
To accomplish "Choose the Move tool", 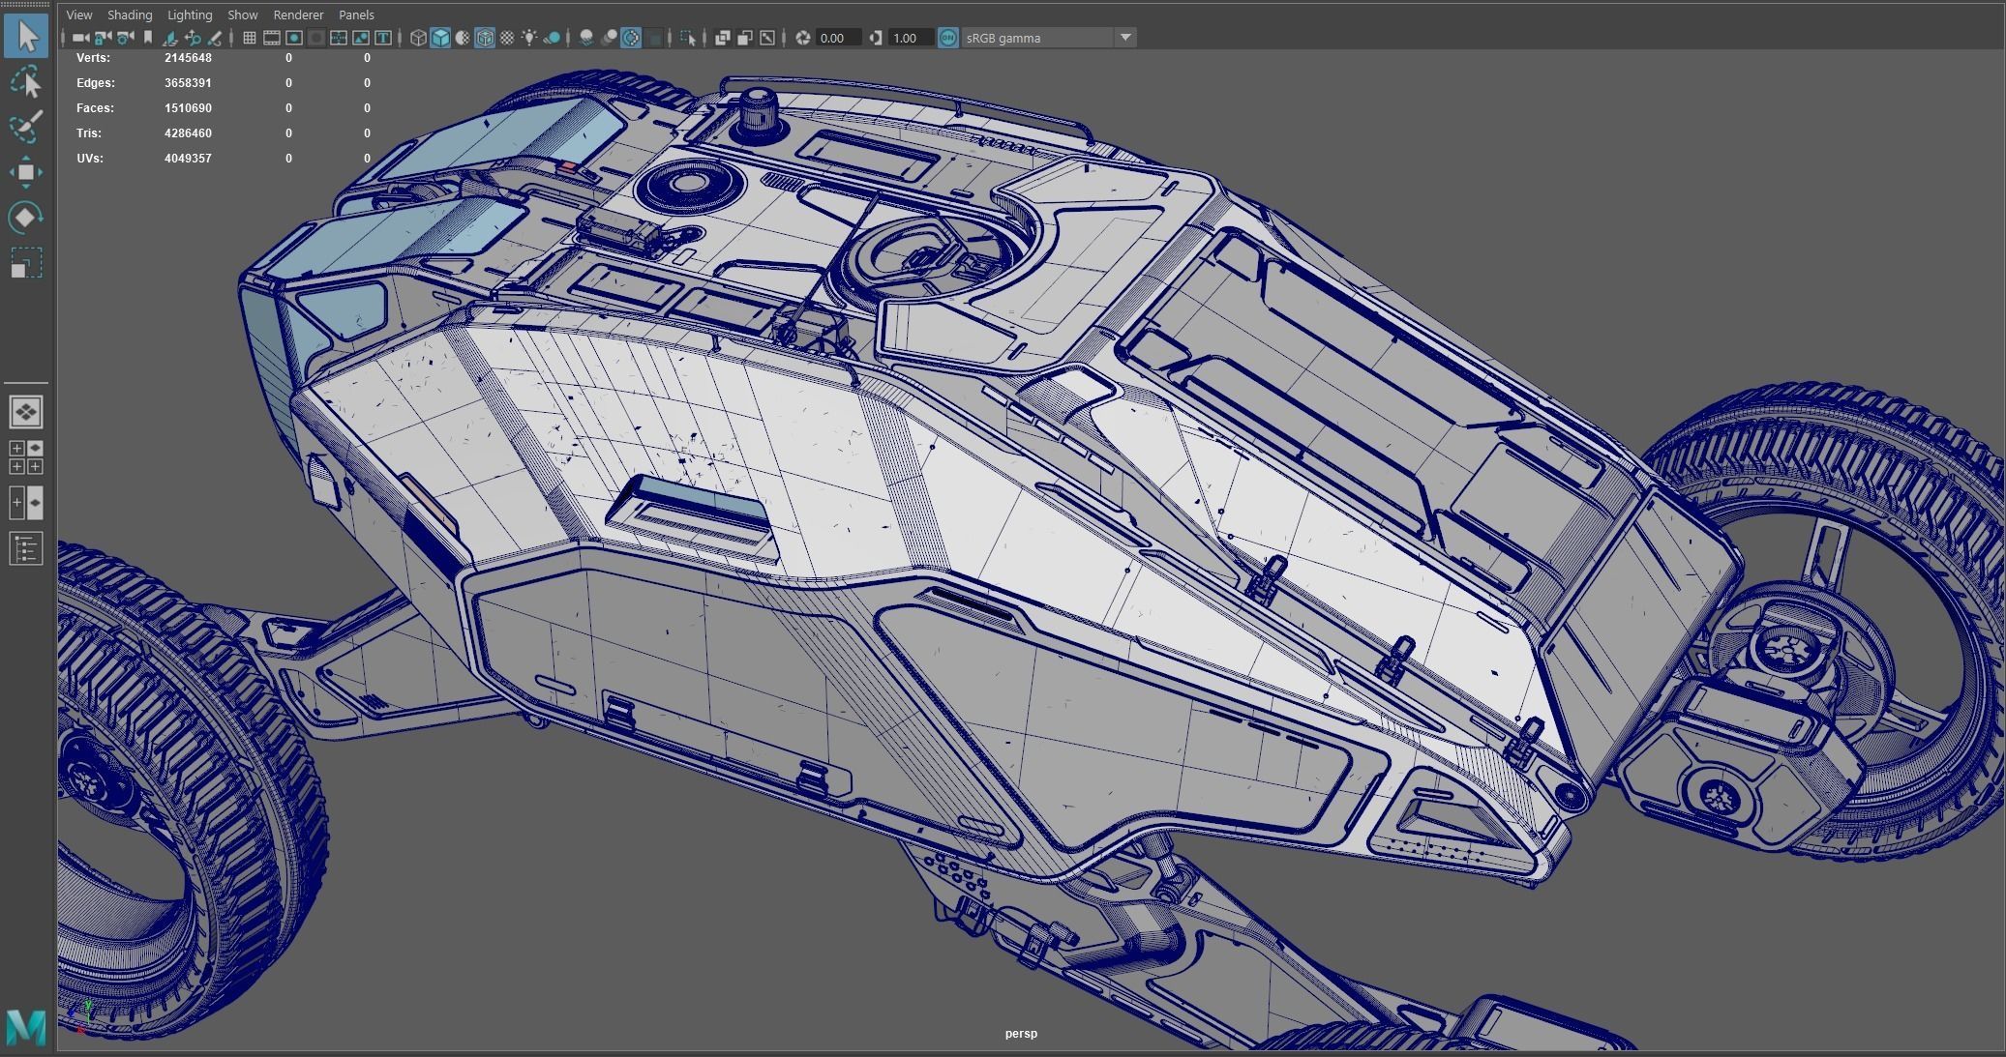I will pos(26,172).
